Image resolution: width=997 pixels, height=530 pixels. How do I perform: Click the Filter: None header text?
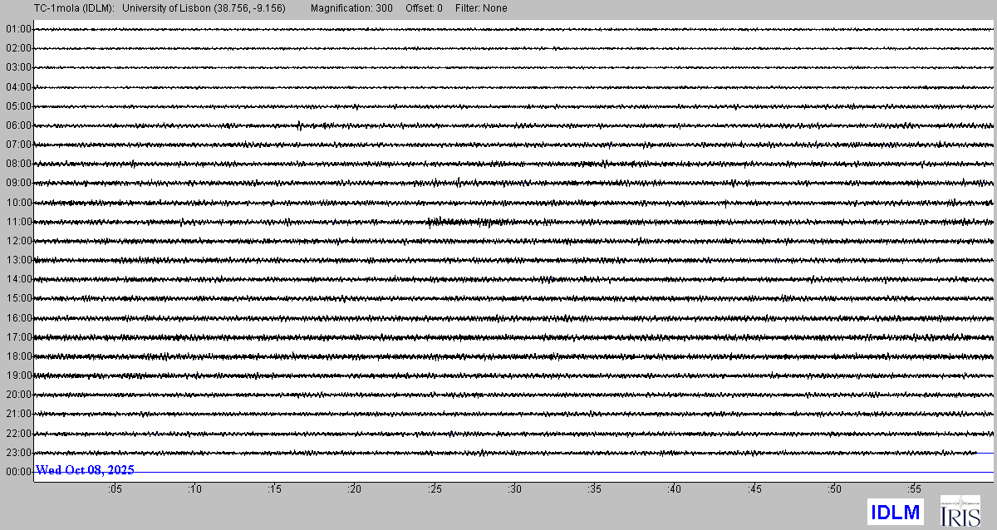click(481, 8)
